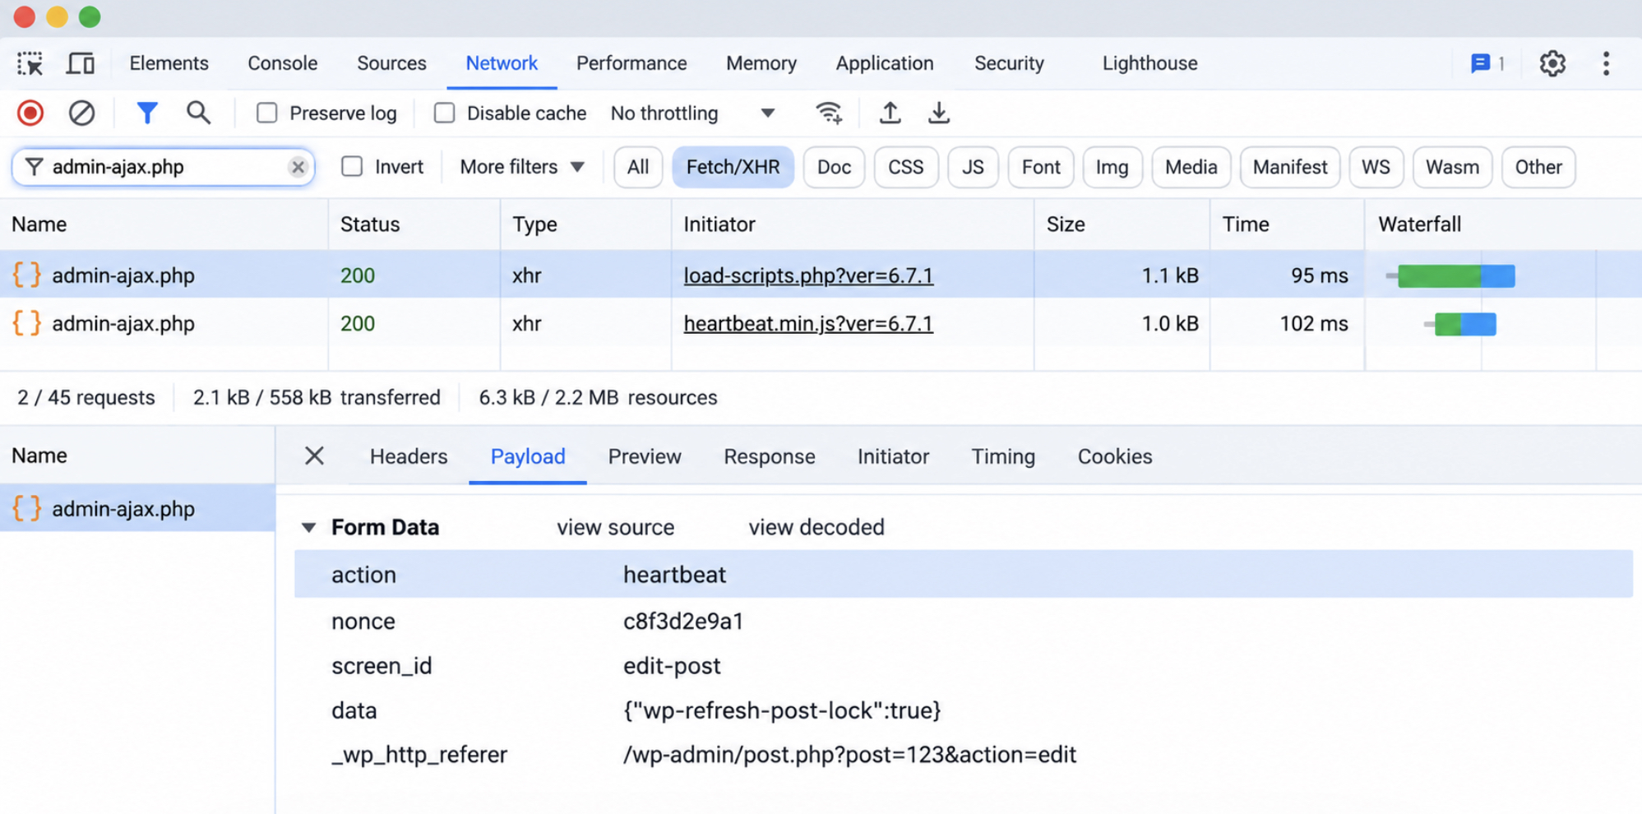Image resolution: width=1642 pixels, height=814 pixels.
Task: Click waterfall bar of 95 ms request
Action: 1451,275
